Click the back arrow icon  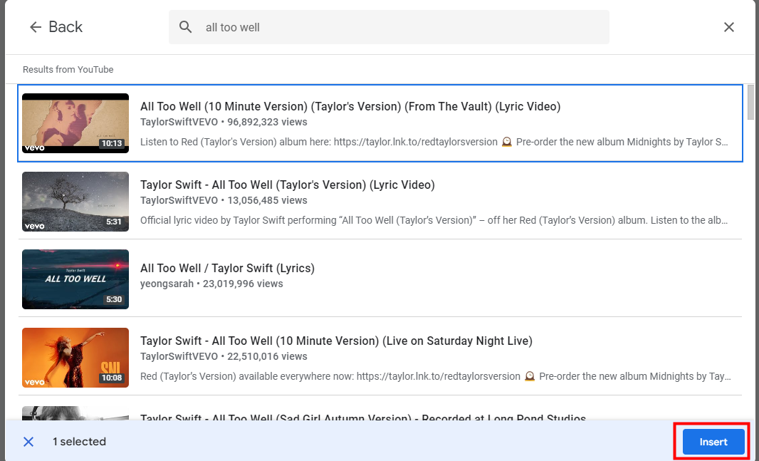coord(36,27)
